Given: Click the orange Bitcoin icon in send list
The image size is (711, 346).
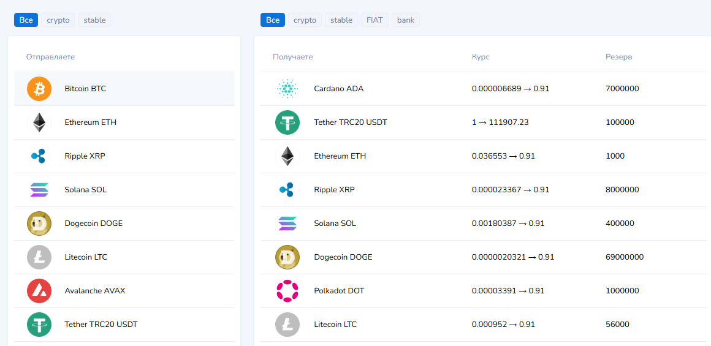Looking at the screenshot, I should (39, 89).
